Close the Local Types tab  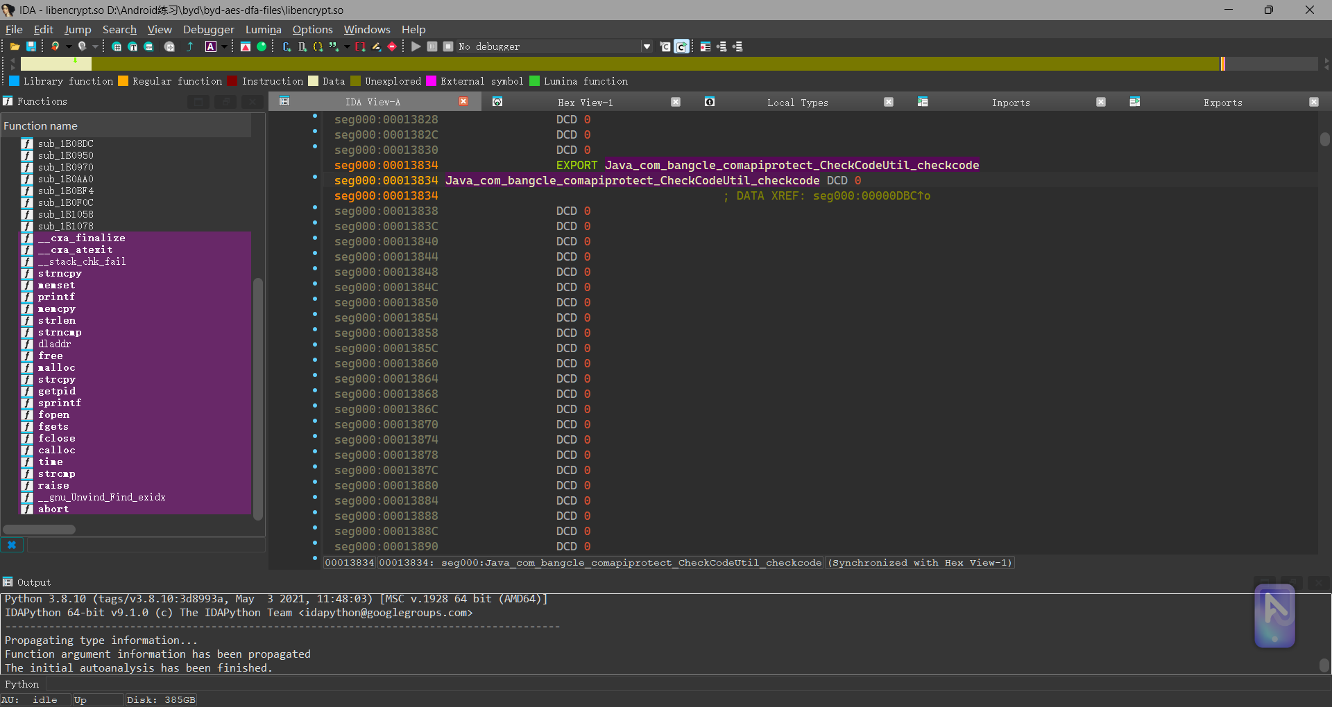point(889,102)
